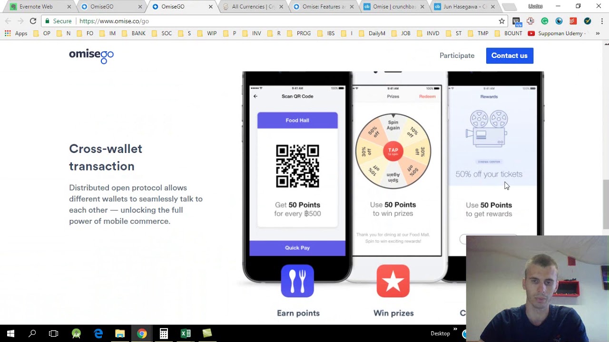Go back to previous page
609x342 pixels.
8,21
